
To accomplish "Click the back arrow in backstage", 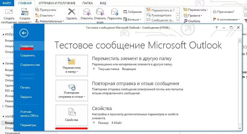I will pyautogui.click(x=24, y=33).
